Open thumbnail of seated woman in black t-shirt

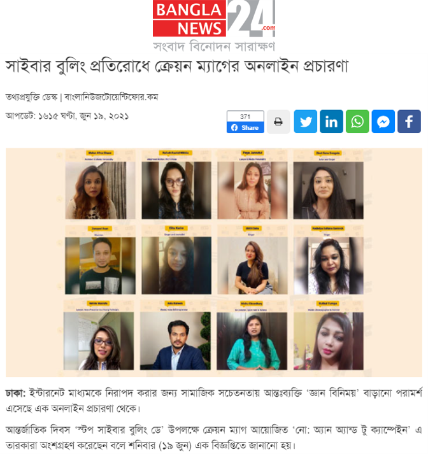tap(252, 266)
